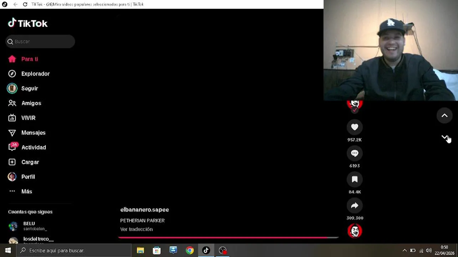The width and height of the screenshot is (458, 257).
Task: Click the TikTok tab favicon
Action: pos(5,4)
